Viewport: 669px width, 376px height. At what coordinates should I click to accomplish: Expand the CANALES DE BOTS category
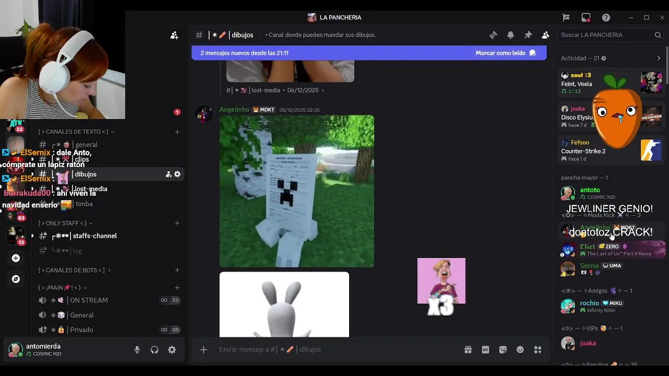(75, 270)
